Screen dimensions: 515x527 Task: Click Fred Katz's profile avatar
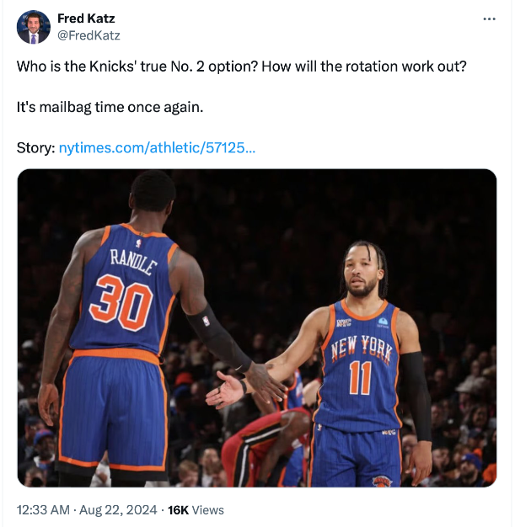(x=33, y=27)
